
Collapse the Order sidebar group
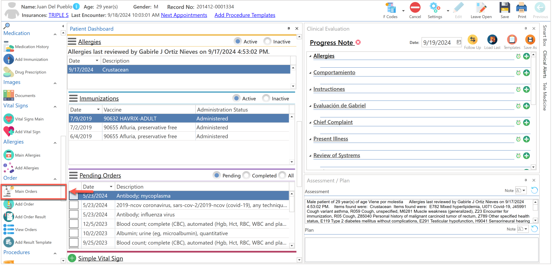click(55, 179)
